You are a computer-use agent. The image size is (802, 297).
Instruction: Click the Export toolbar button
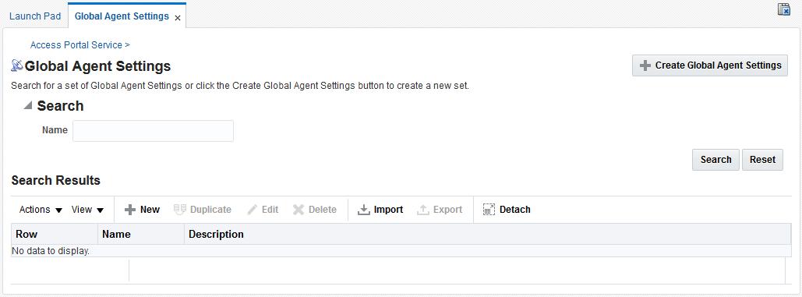[x=440, y=210]
